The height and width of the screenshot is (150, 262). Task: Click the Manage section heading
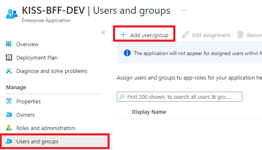(16, 87)
